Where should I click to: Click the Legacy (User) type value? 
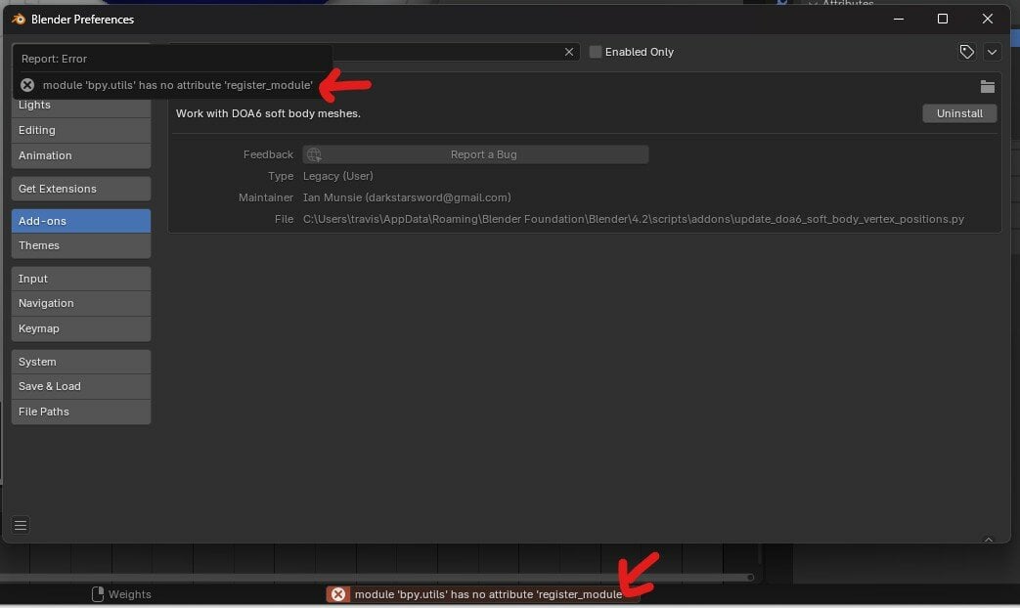tap(338, 176)
